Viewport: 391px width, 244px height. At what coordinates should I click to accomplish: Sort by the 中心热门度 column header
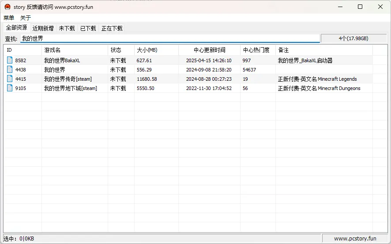pos(258,50)
